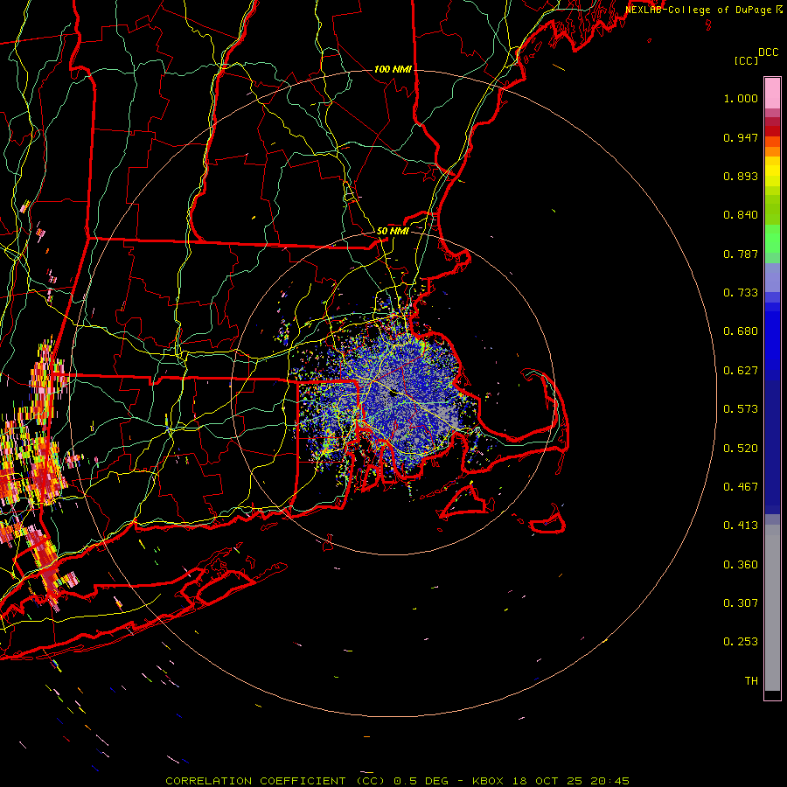Screen dimensions: 787x787
Task: Click the 50 NMI range ring label
Action: pyautogui.click(x=393, y=231)
